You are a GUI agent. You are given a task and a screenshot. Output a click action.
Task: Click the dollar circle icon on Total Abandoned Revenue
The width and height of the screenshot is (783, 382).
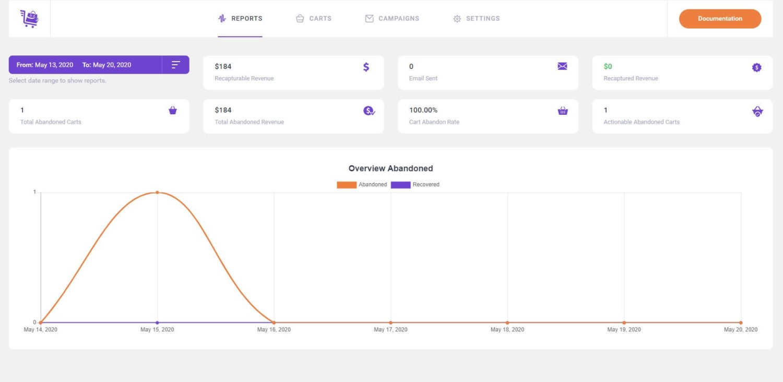click(x=368, y=111)
